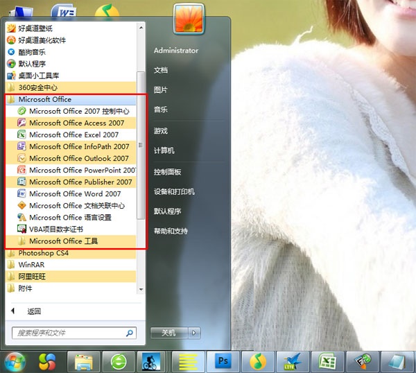Open the green browser taskbar icon
416x373 pixels.
(119, 362)
